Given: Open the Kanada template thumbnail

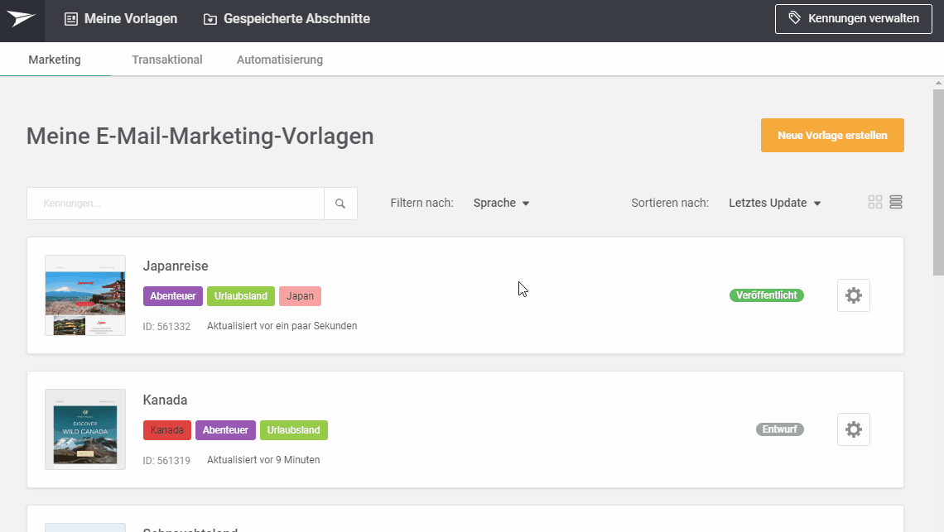Looking at the screenshot, I should (x=85, y=429).
